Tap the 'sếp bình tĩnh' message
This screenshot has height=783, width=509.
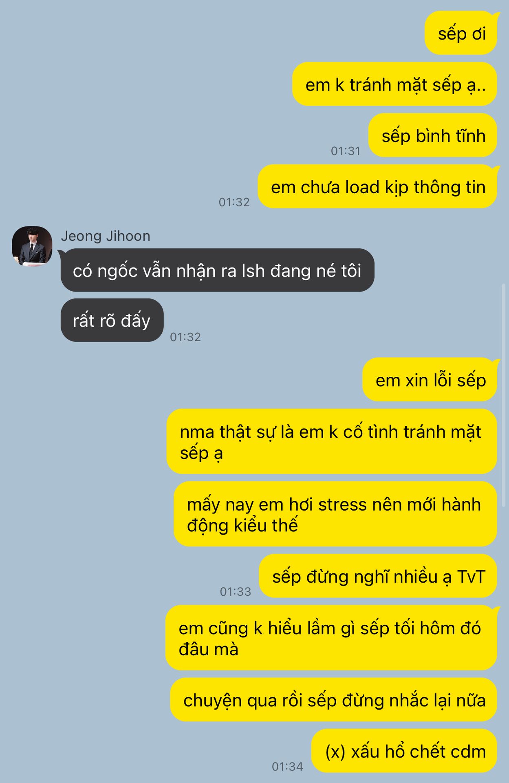pos(433,135)
